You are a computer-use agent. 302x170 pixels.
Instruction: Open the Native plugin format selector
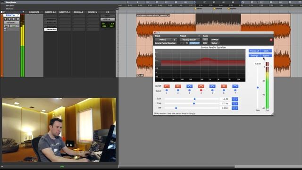(215, 43)
